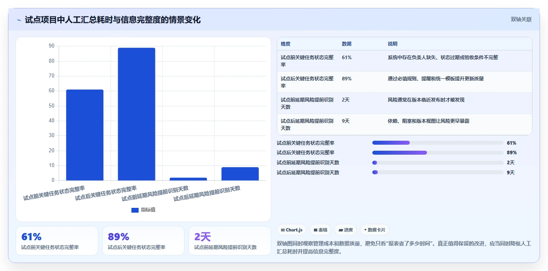Click description 系统中存在负责人缺失、状态过期或验收条件不完整
Viewport: 548px width, 271px height.
coord(443,58)
